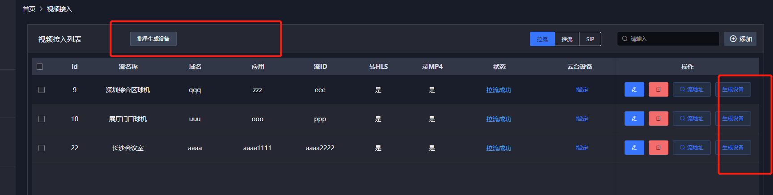Click the red delete icon for row 9

pos(658,89)
